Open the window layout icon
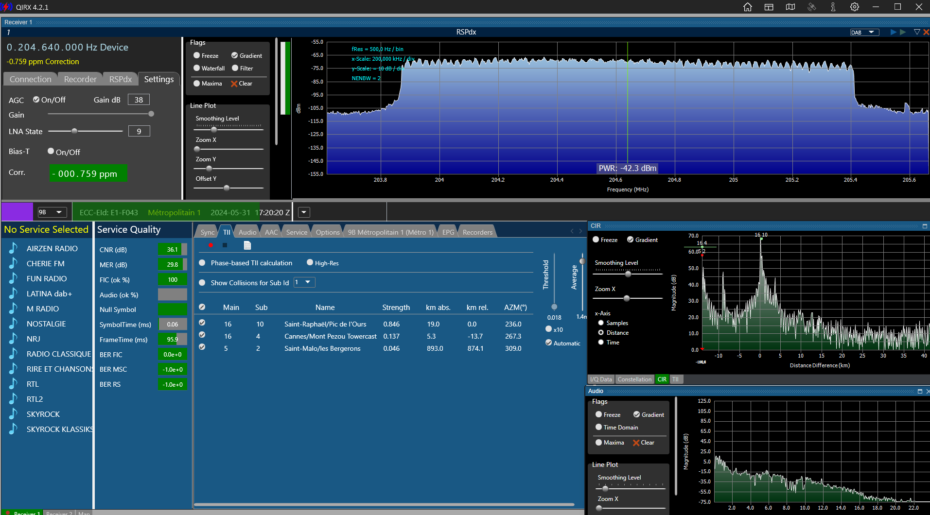This screenshot has height=515, width=930. [x=769, y=7]
